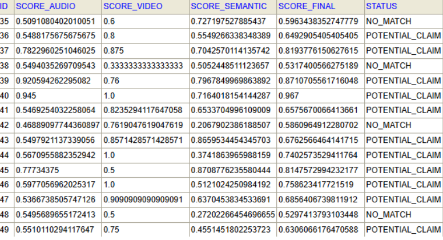Select semantic score 0.27202266454696655

tap(233, 214)
